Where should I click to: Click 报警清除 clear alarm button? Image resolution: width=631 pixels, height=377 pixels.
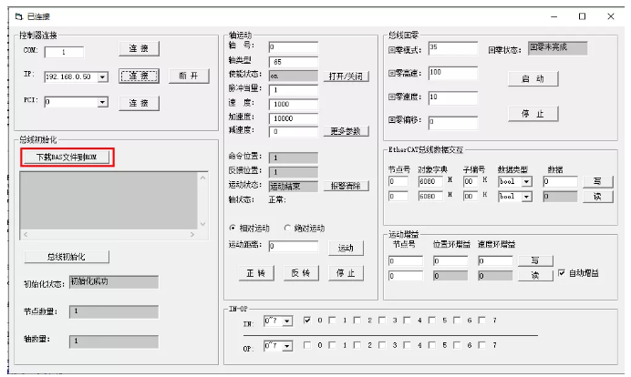pyautogui.click(x=347, y=186)
